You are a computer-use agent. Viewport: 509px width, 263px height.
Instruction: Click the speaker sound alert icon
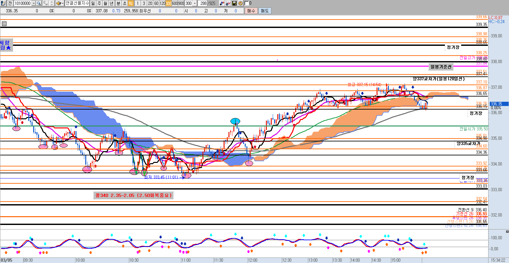(59, 3)
